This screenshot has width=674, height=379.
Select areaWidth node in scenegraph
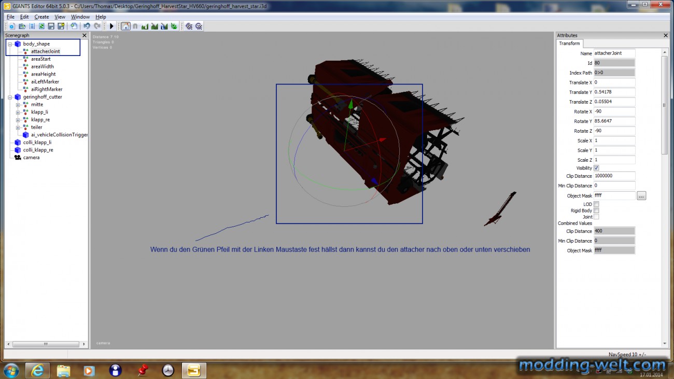point(42,66)
